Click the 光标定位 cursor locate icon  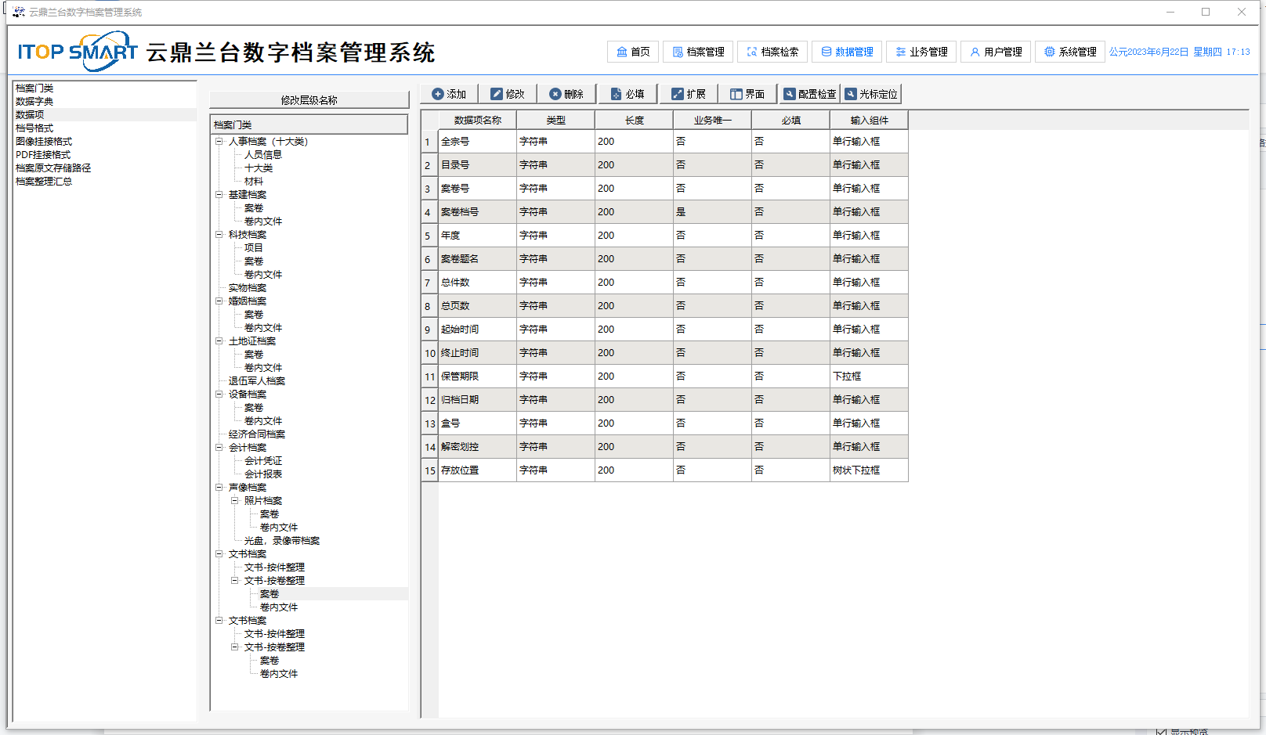click(851, 94)
